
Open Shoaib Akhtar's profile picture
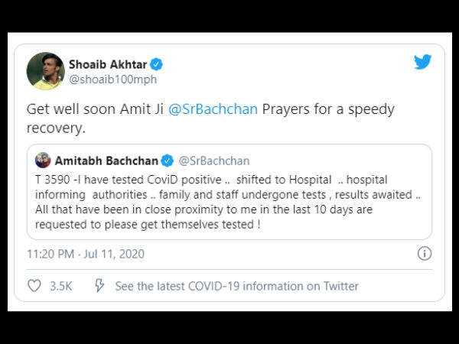click(x=46, y=71)
